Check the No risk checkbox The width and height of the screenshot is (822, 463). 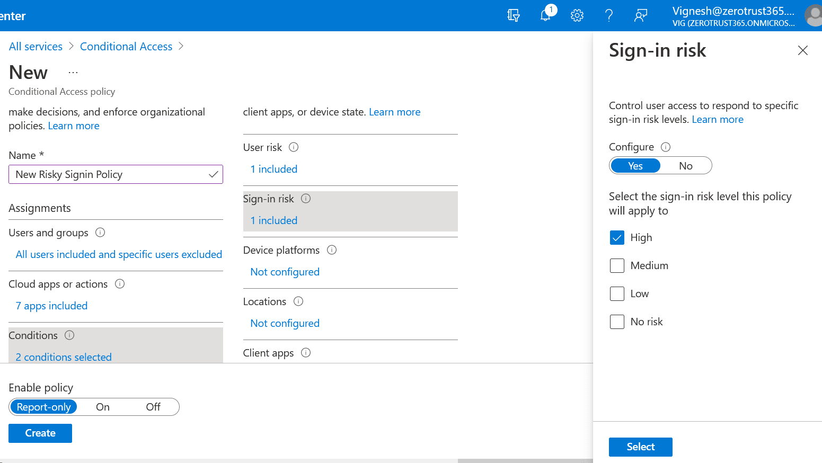point(617,322)
